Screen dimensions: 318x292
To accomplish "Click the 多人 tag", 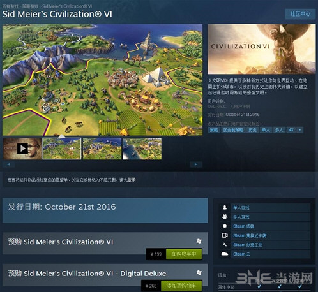I will (279, 130).
